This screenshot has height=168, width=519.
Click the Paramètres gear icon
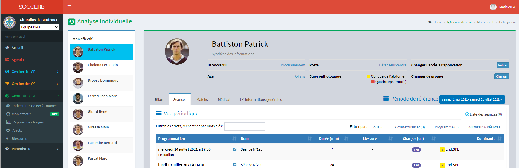(x=7, y=149)
